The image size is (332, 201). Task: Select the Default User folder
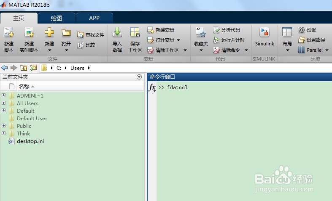click(x=32, y=119)
